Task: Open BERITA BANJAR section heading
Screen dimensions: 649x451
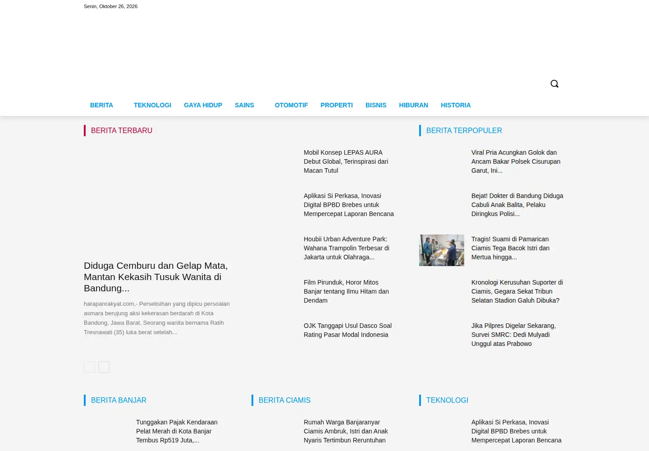Action: point(119,400)
